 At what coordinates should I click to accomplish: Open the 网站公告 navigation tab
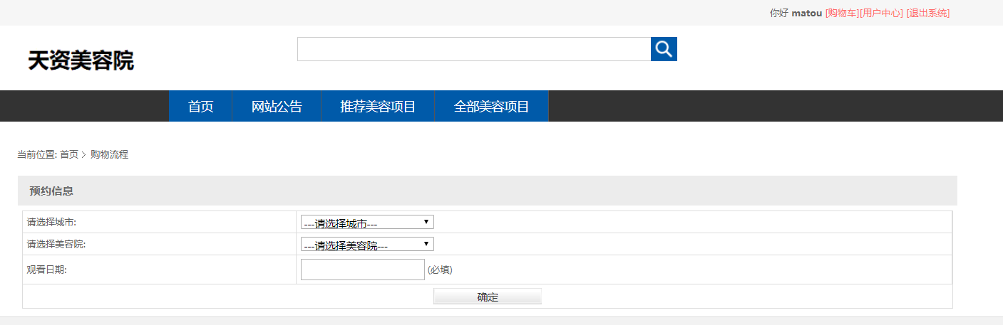tap(277, 107)
